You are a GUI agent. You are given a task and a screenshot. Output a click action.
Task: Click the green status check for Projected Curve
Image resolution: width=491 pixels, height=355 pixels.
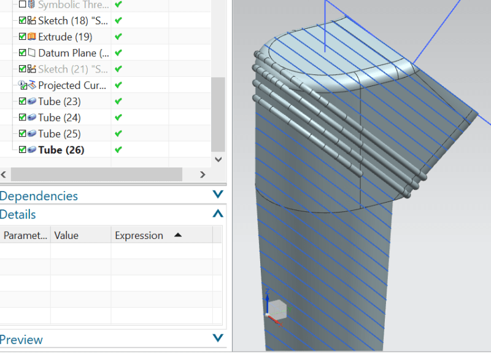click(118, 85)
